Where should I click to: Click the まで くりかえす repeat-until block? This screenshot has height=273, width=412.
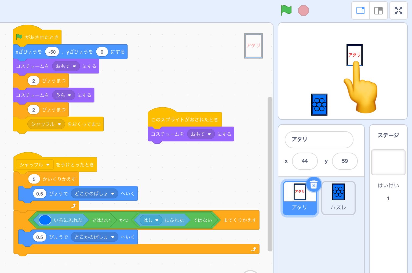tap(239, 220)
